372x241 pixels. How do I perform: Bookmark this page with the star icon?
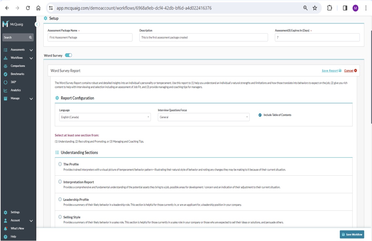point(315,7)
